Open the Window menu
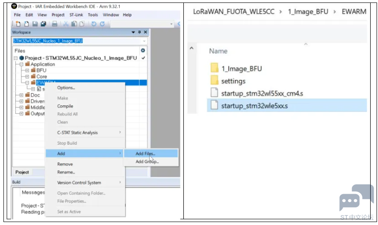The height and width of the screenshot is (225, 378). pos(111,15)
